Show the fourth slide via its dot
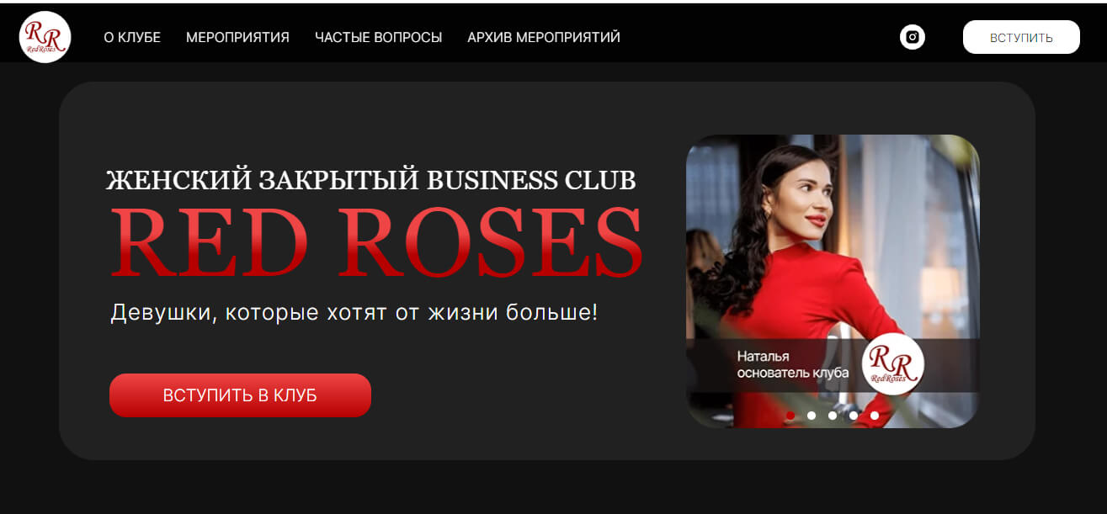The image size is (1107, 514). 854,416
